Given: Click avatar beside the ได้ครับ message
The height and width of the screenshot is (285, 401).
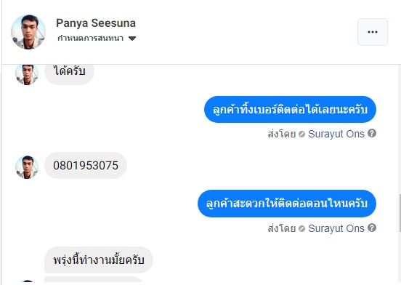Looking at the screenshot, I should point(27,75).
